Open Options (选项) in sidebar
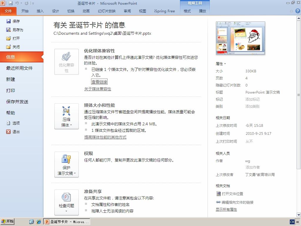Image resolution: width=301 pixels, height=226 pixels. click(x=13, y=123)
